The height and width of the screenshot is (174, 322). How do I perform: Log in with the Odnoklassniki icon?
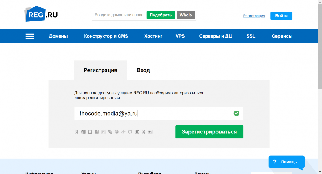click(143, 132)
